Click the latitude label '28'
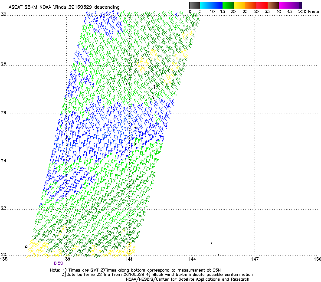Image resolution: width=321 pixels, height=282 pixels. click(3, 64)
